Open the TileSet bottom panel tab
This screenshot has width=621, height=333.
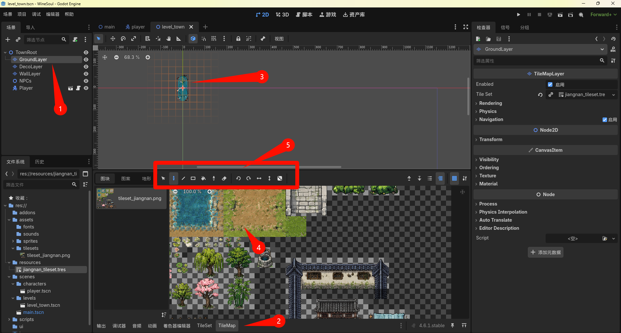tap(204, 326)
